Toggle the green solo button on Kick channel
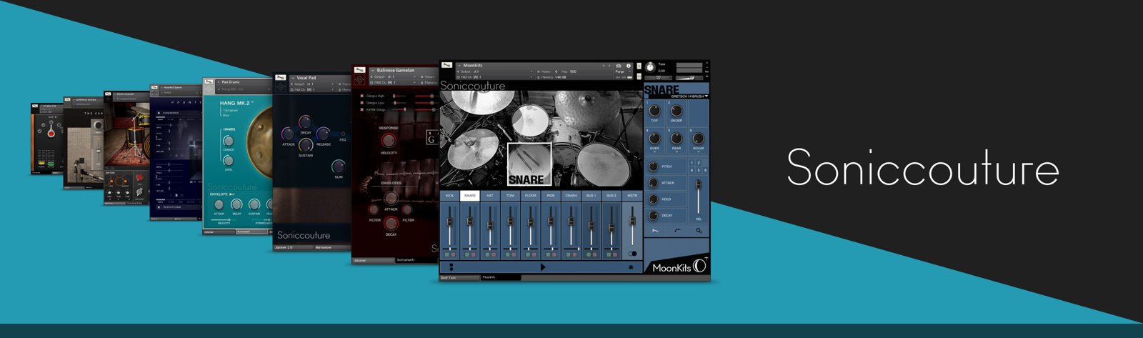This screenshot has width=1143, height=338. [446, 254]
